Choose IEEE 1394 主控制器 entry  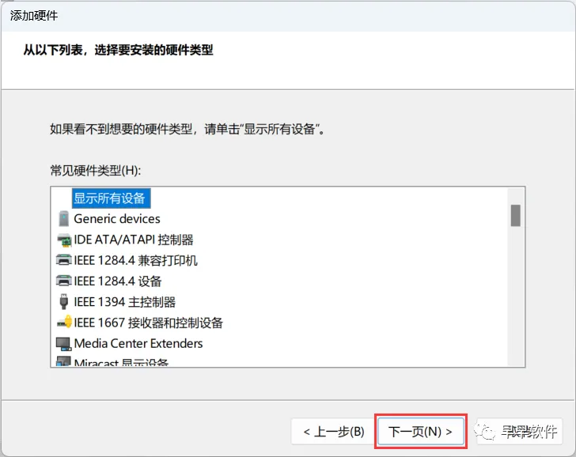pyautogui.click(x=124, y=302)
